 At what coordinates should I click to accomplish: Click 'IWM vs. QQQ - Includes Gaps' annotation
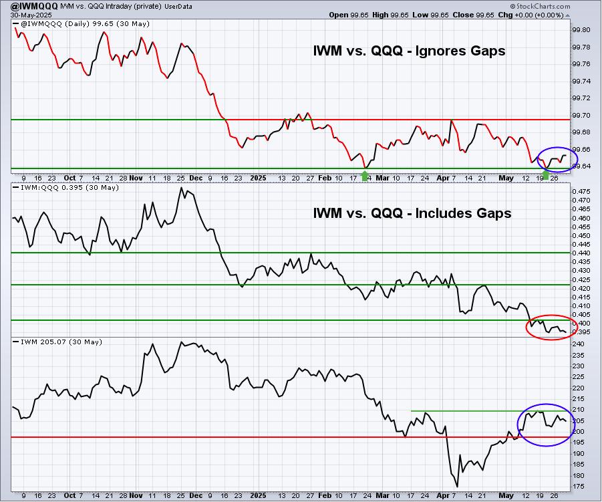coord(412,213)
